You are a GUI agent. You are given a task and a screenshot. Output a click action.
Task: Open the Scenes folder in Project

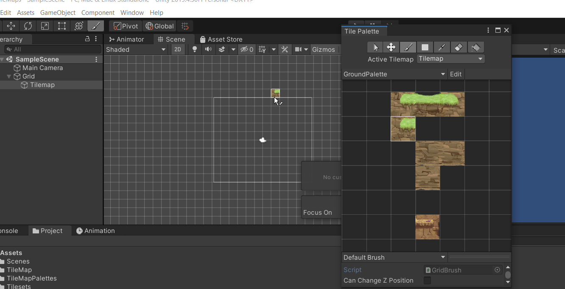(x=18, y=261)
